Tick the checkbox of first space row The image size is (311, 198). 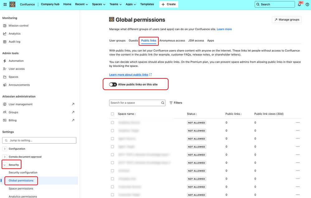click(x=112, y=122)
